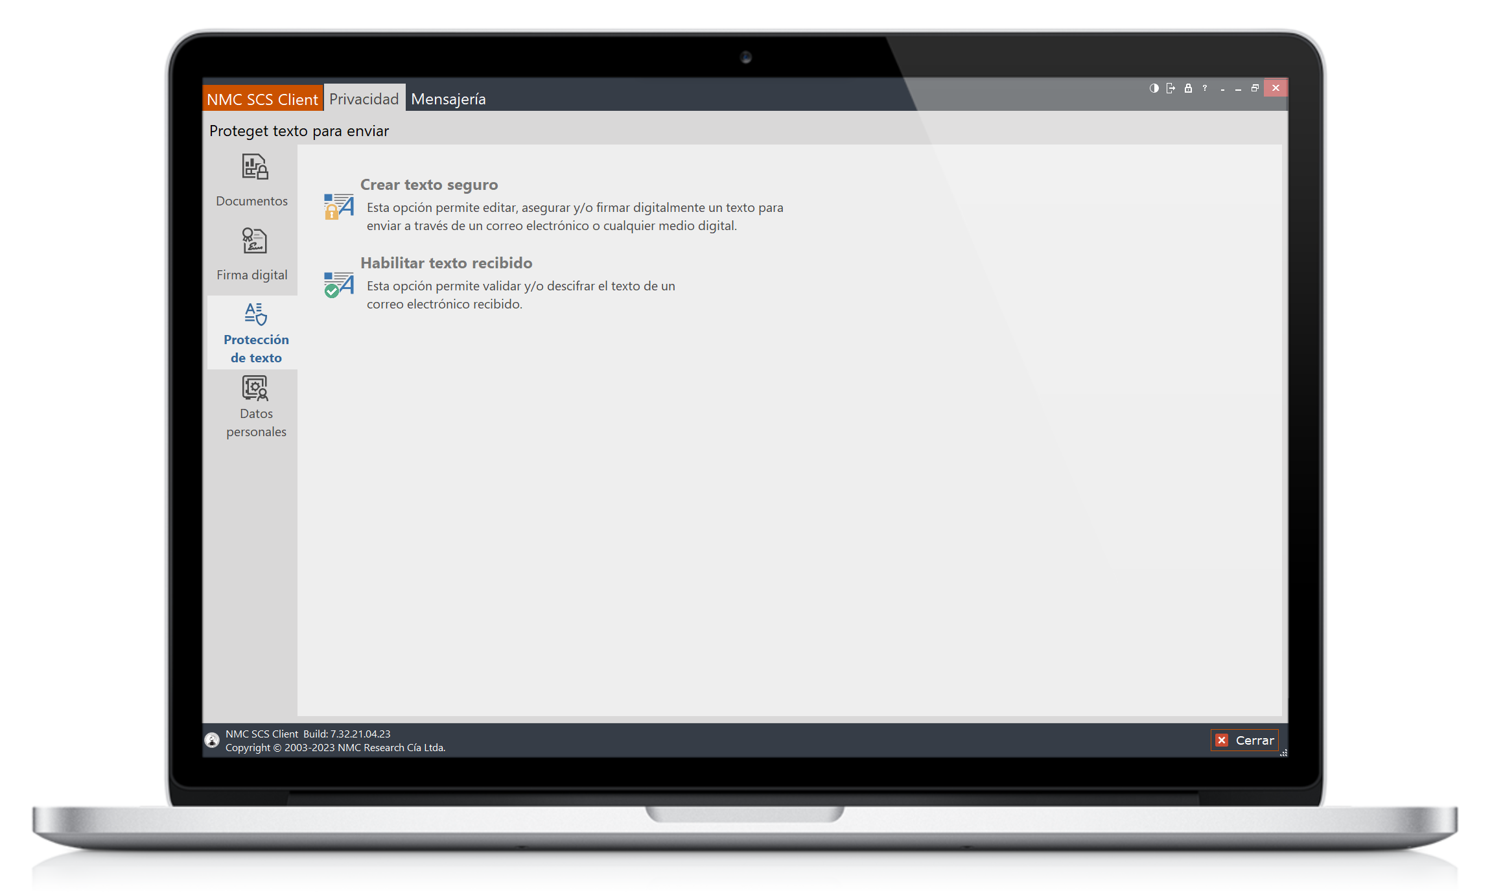Click the Crear texto seguro padlock icon

click(339, 206)
